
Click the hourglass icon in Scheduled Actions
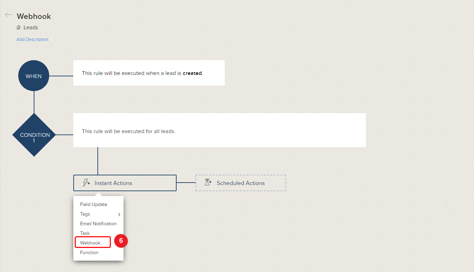208,182
